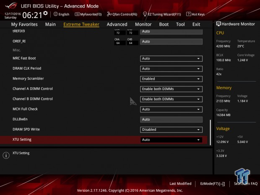Click the DLLBwEn Auto input field
Screen dimensions: 260x195
click(x=171, y=120)
